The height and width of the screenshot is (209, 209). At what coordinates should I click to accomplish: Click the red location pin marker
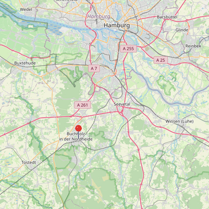[x=78, y=129]
